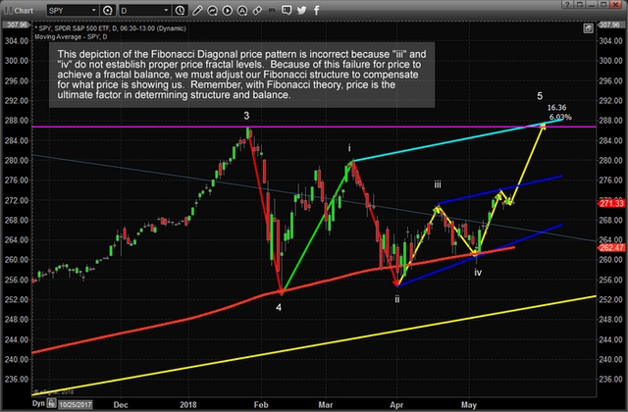Image resolution: width=628 pixels, height=412 pixels.
Task: Click the Chart title label
Action: [24, 11]
